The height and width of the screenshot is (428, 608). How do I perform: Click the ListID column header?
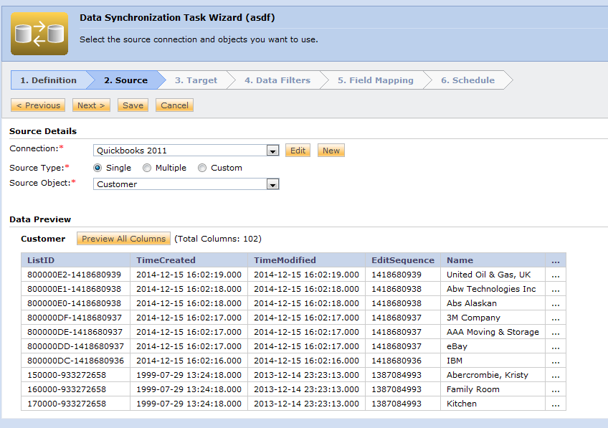[75, 260]
